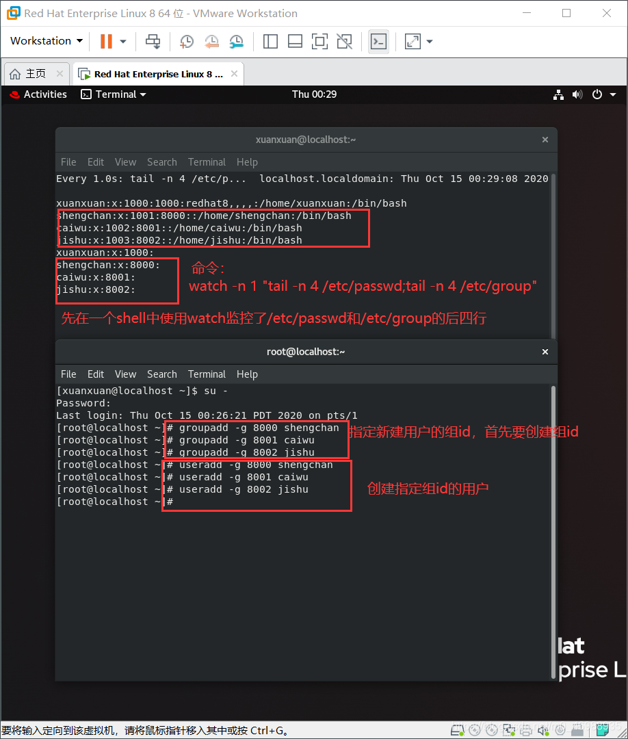The width and height of the screenshot is (628, 739).
Task: Click the network status icon in GNOME bar
Action: [x=559, y=94]
